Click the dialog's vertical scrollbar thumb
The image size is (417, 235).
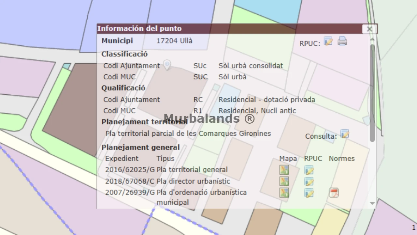[x=372, y=93]
